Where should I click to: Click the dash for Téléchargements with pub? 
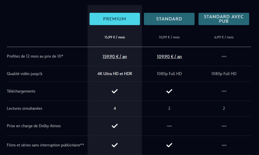tap(224, 91)
